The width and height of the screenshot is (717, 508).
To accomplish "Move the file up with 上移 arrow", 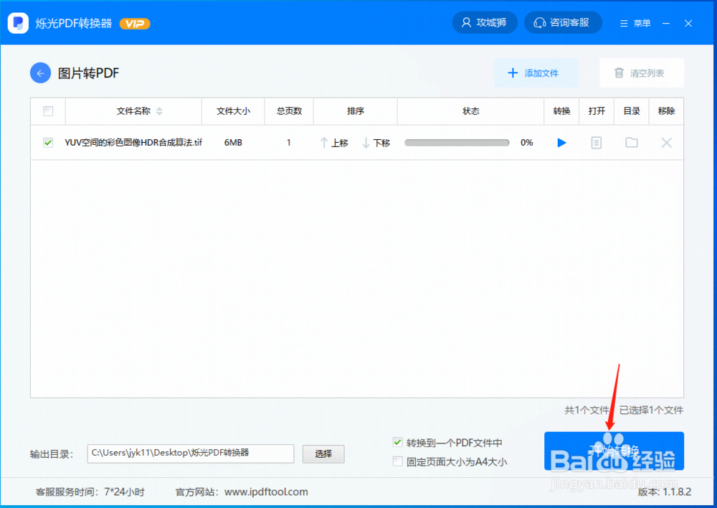I will pos(333,142).
